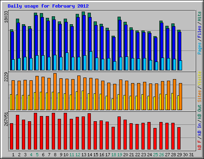The height and width of the screenshot is (159, 204).
Task: Click the red kB bar for day 14
Action: (89, 132)
